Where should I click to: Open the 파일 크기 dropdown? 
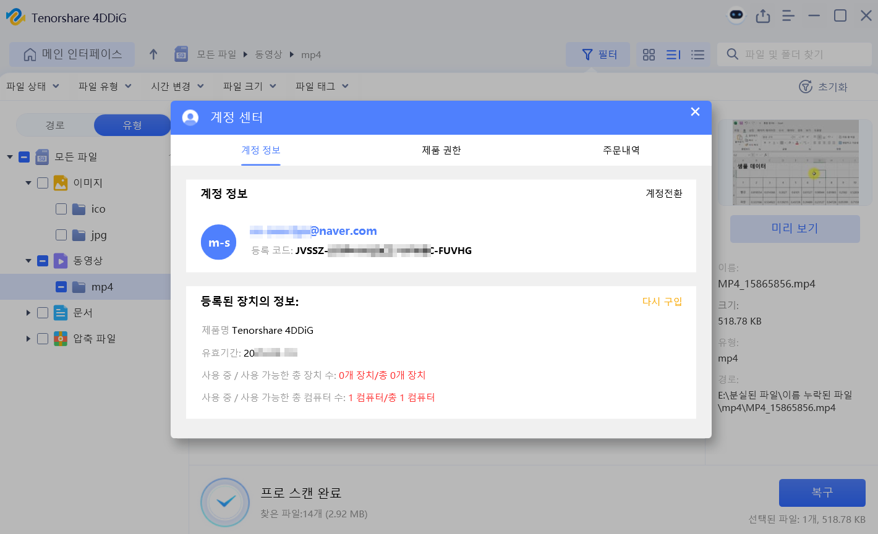tap(250, 87)
